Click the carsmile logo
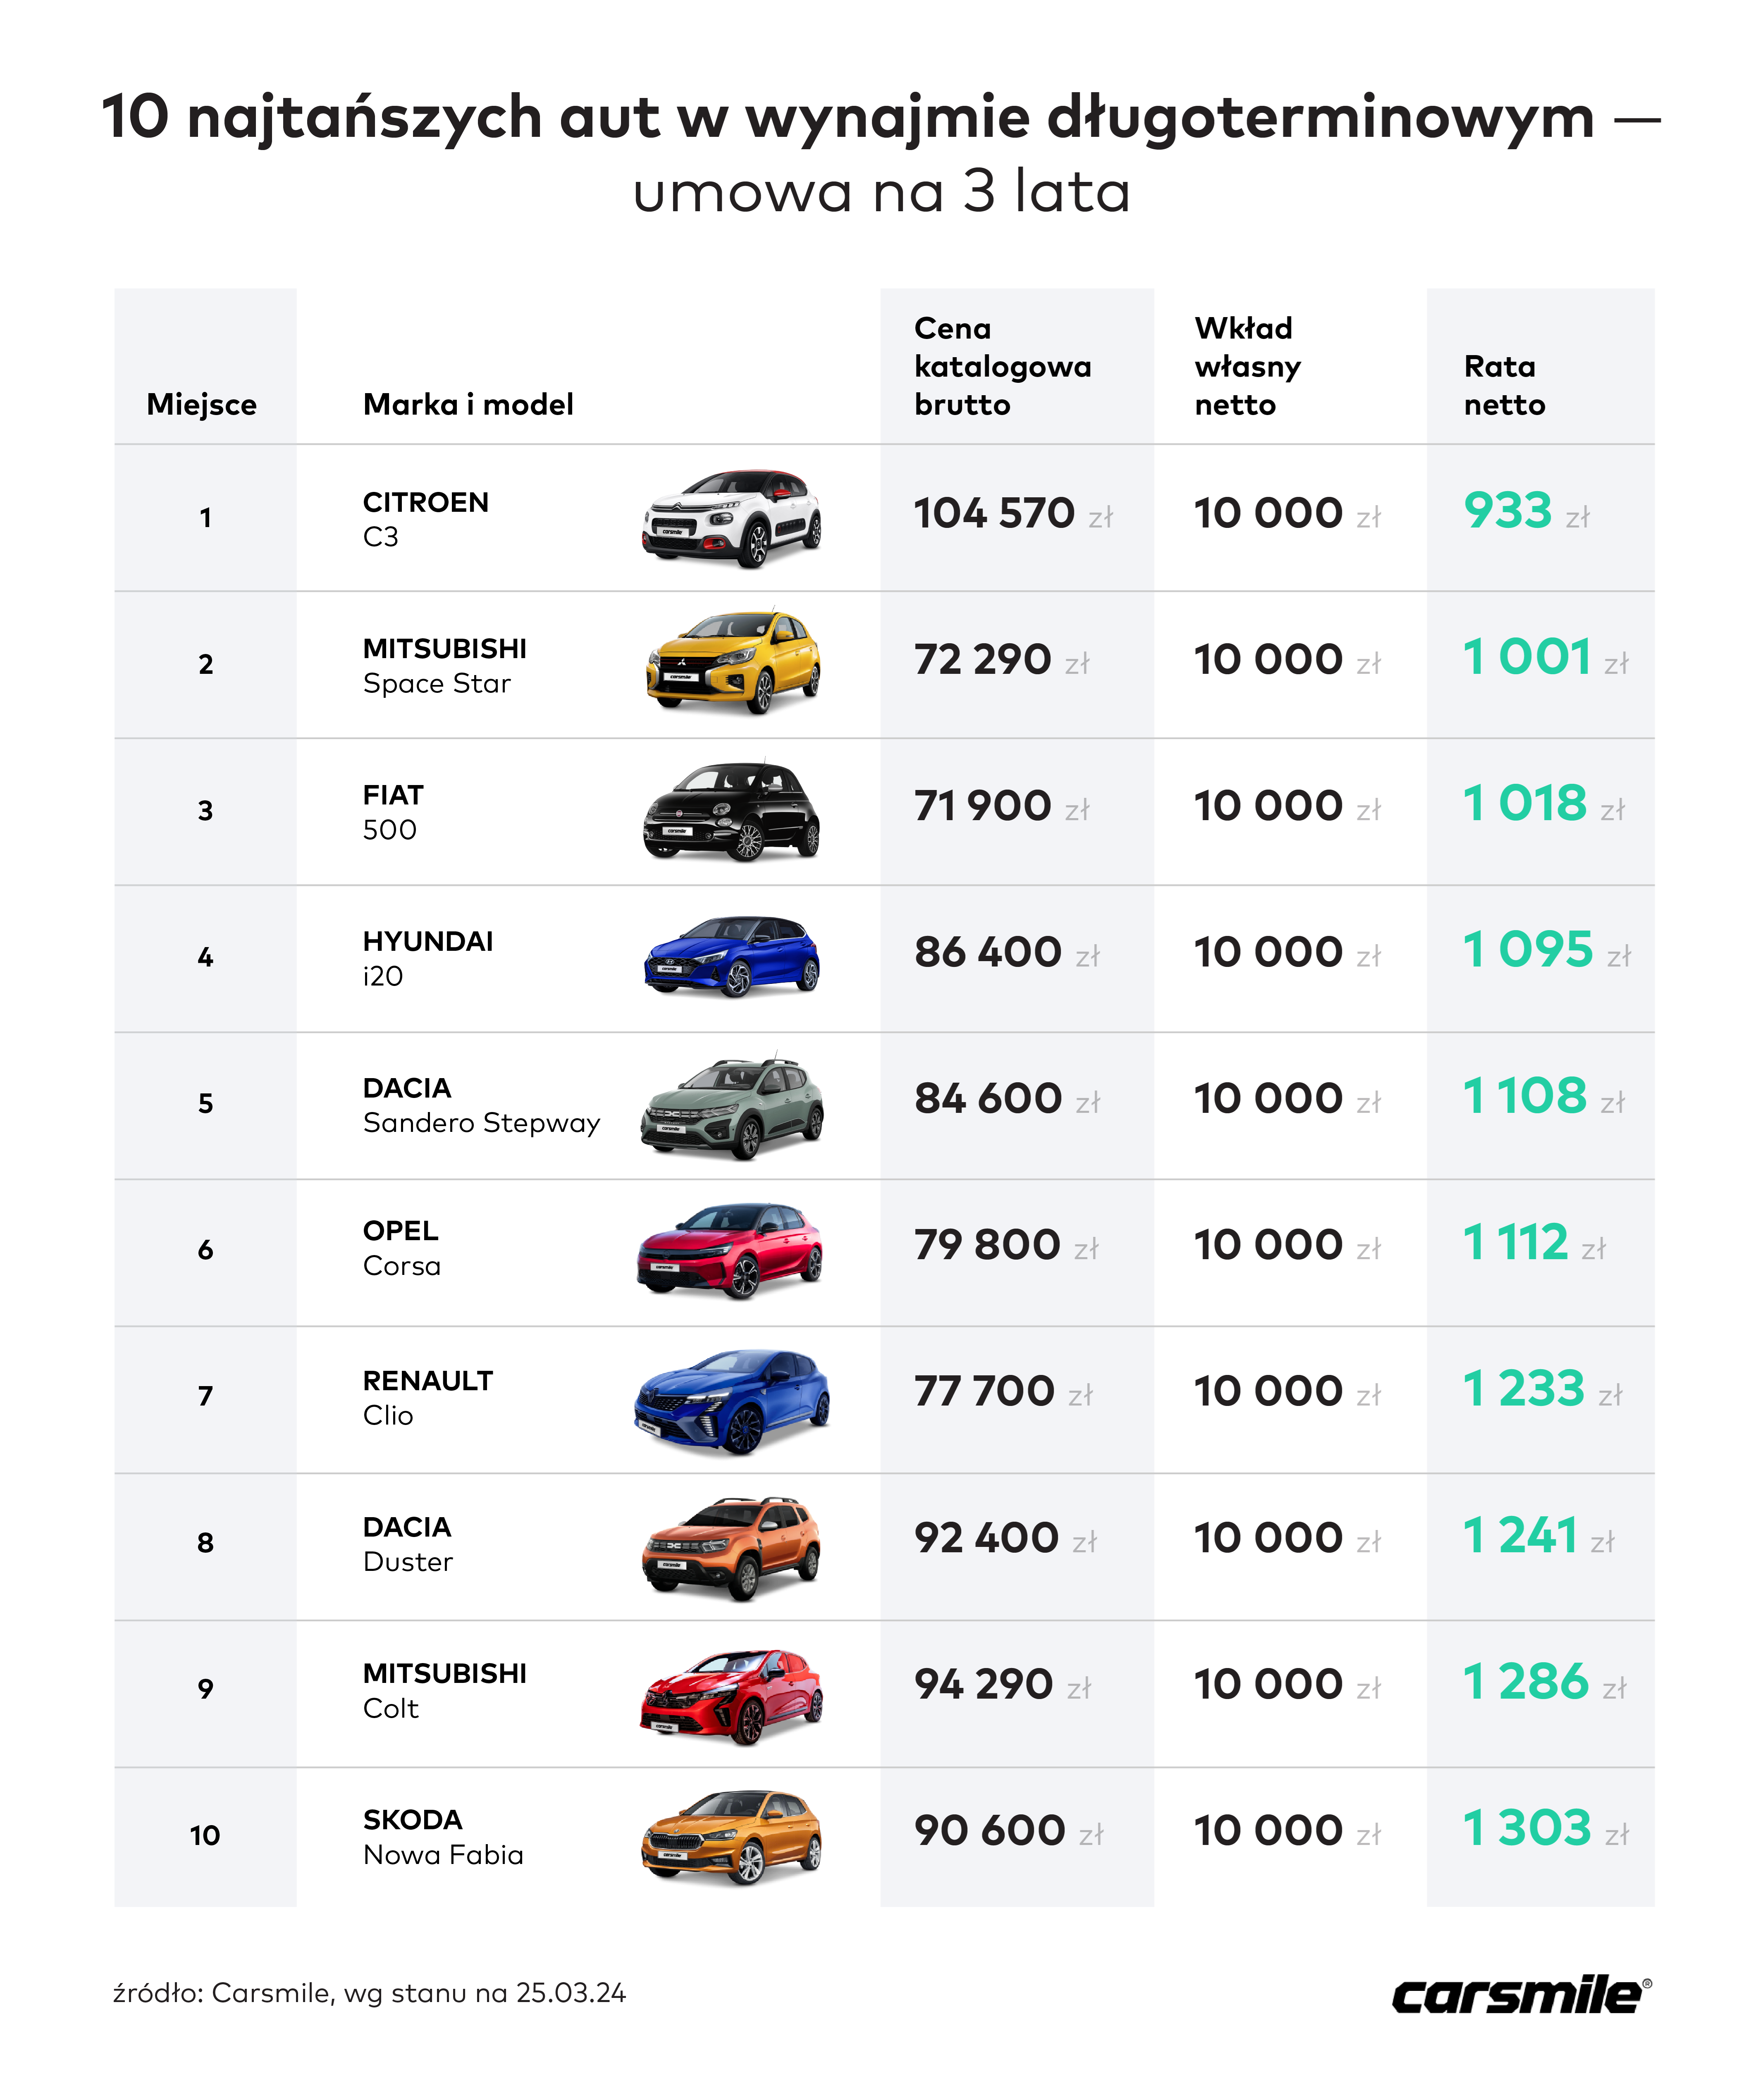 (1522, 1994)
